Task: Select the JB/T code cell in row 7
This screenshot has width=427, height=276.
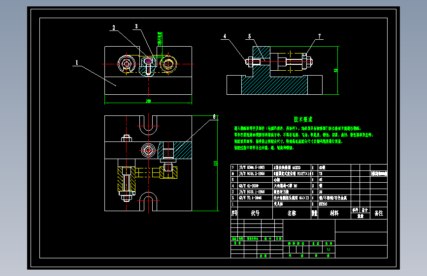Action: tap(252, 167)
